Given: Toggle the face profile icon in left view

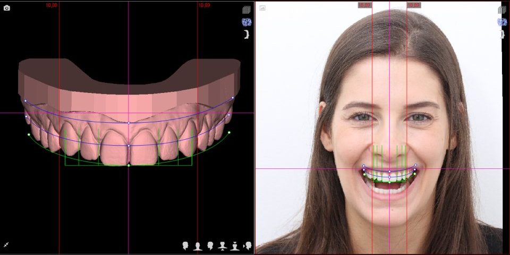Looking at the screenshot, I should 247,34.
